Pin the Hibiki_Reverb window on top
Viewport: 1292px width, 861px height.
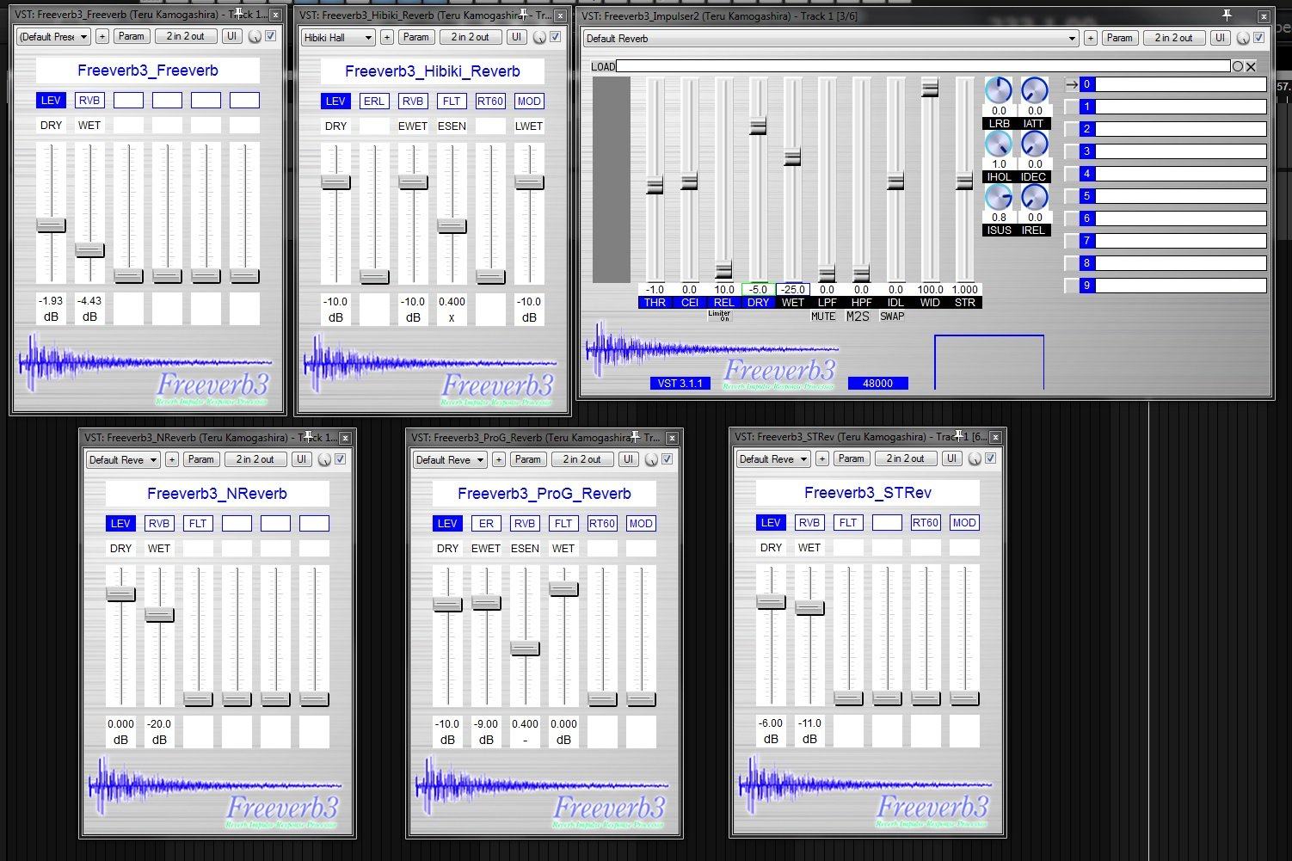point(524,14)
